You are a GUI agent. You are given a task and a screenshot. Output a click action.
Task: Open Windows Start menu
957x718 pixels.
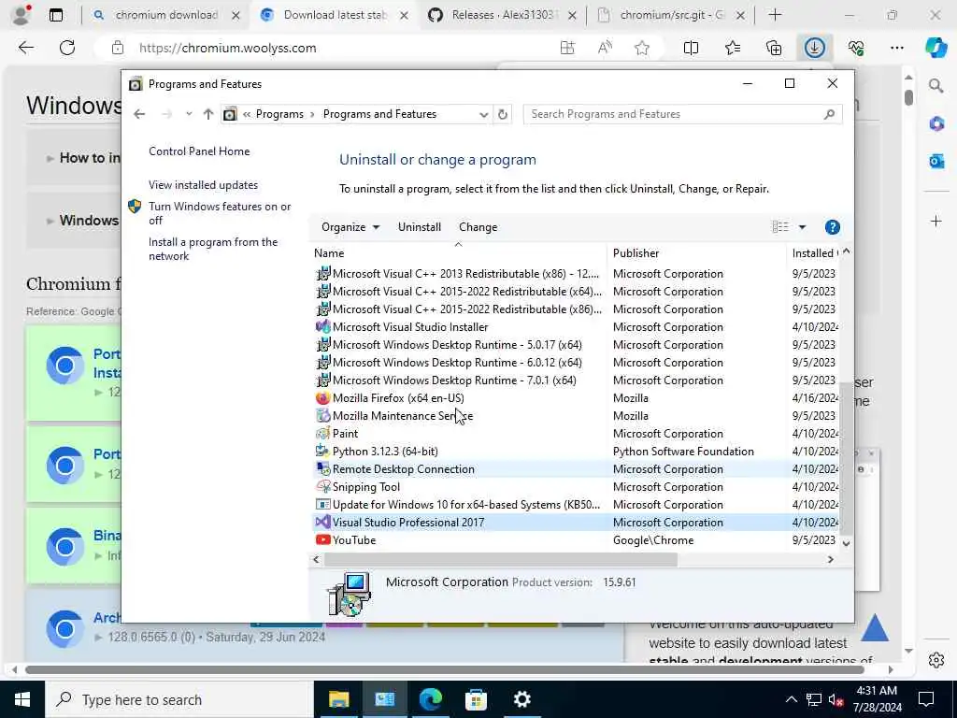click(x=22, y=699)
